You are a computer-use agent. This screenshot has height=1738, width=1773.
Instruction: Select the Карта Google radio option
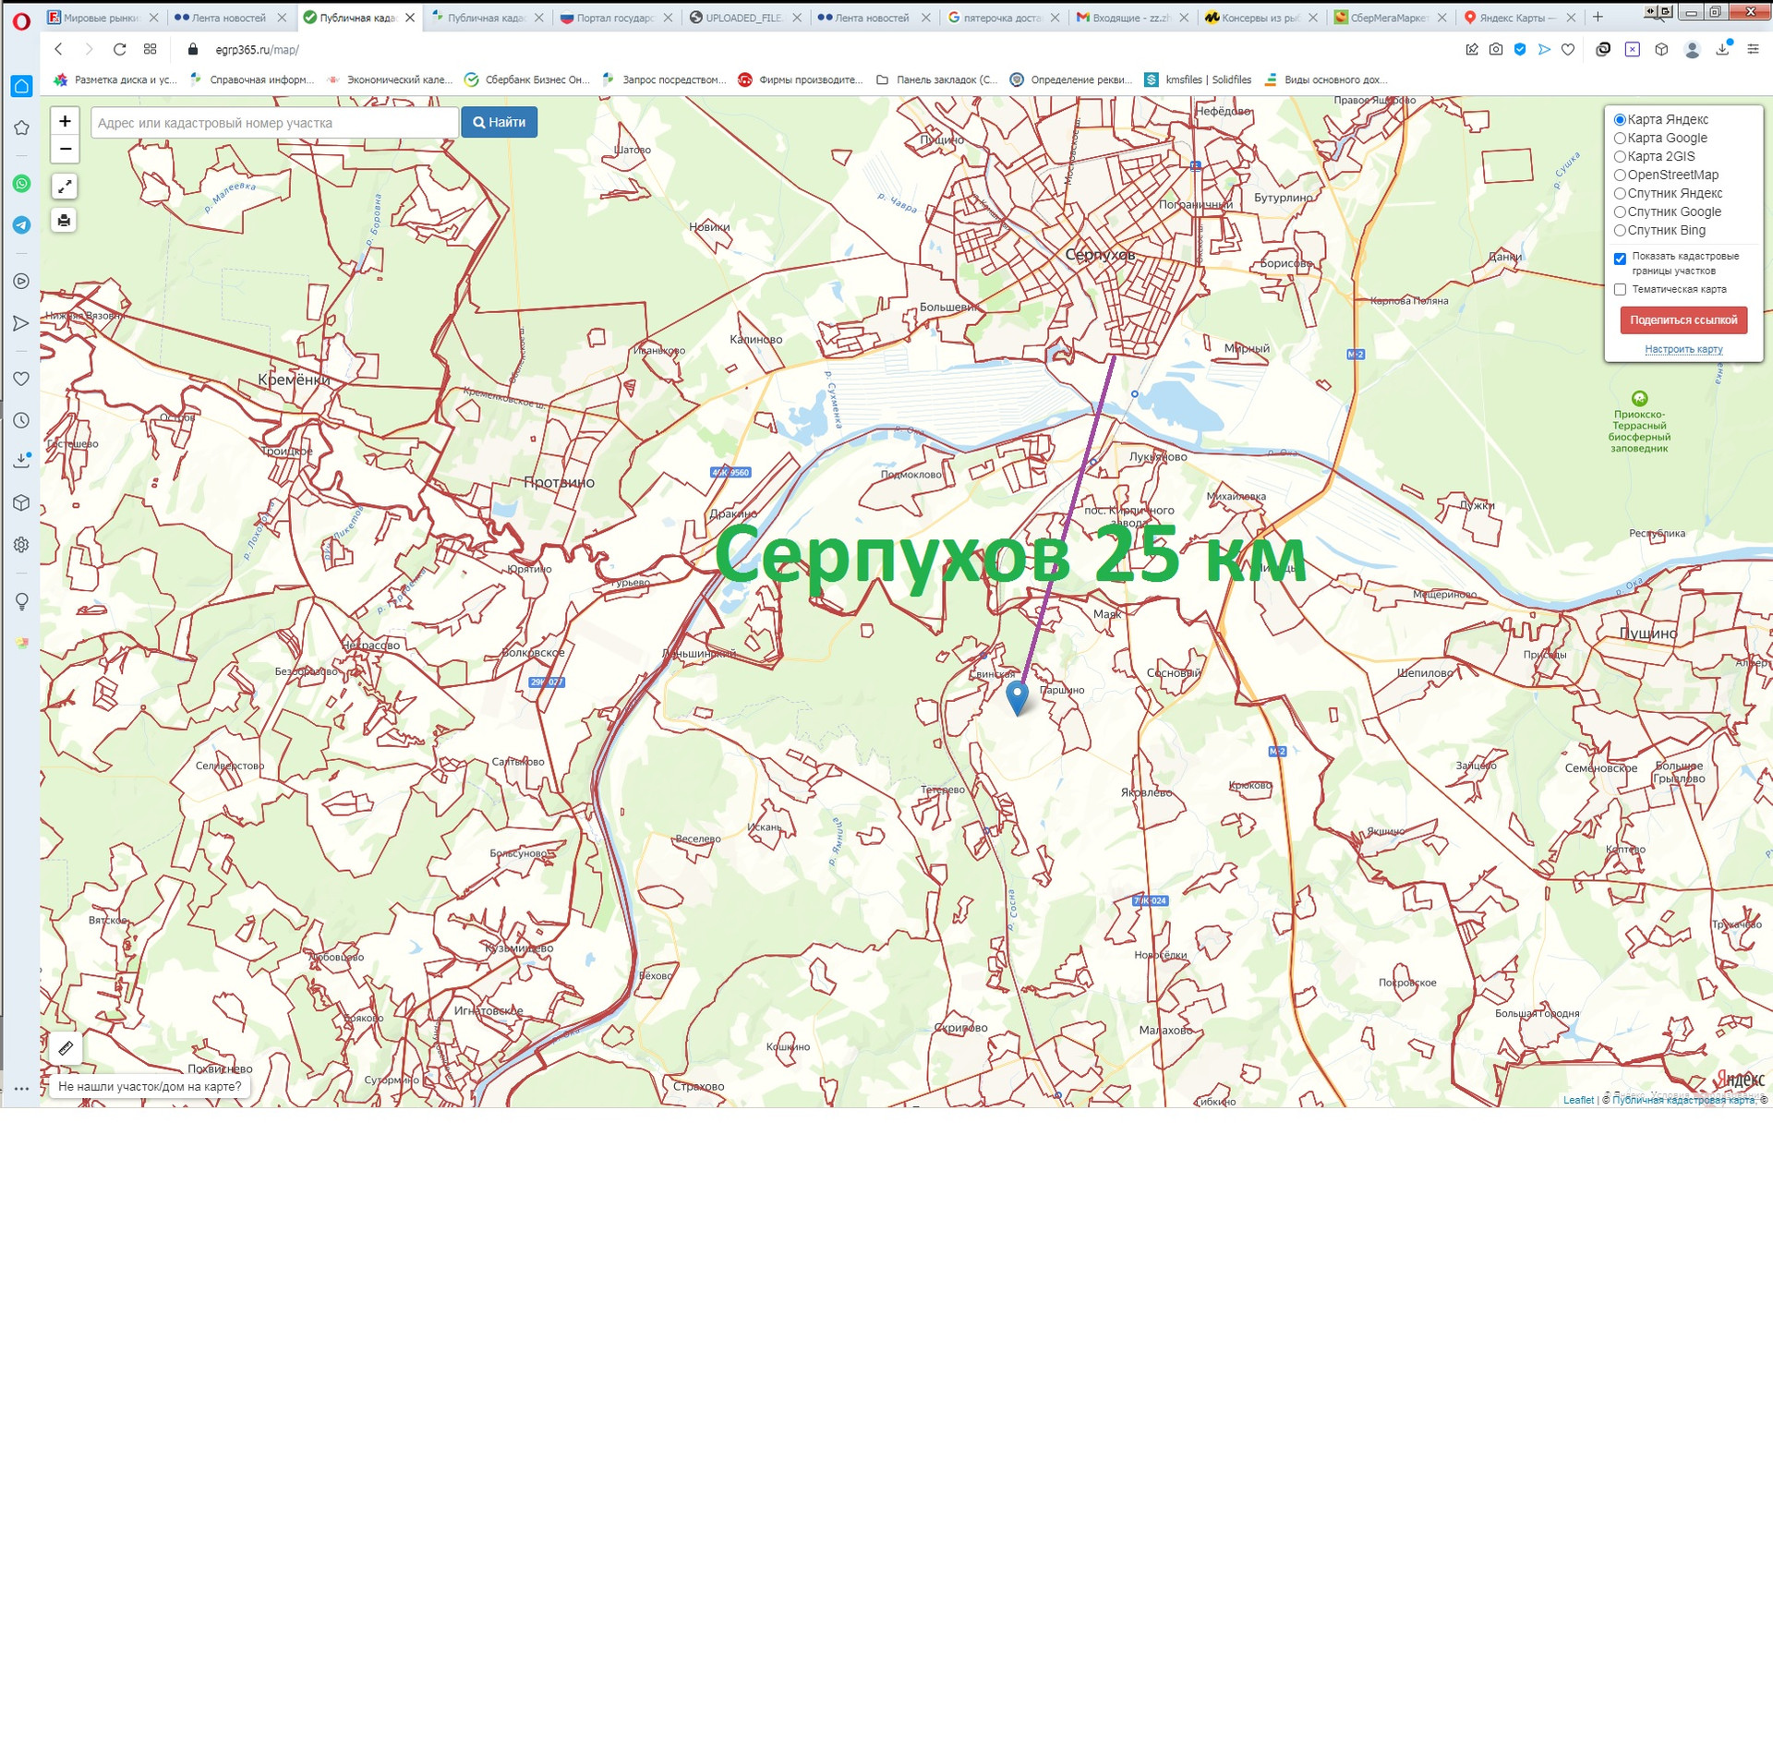click(x=1620, y=139)
